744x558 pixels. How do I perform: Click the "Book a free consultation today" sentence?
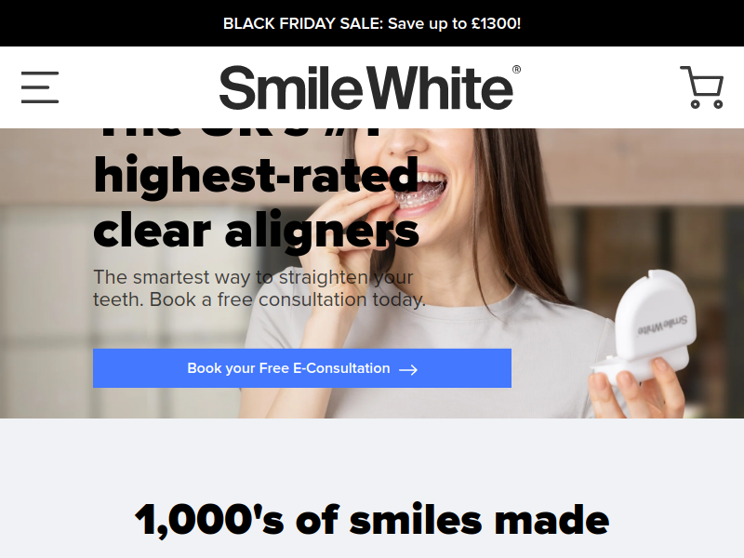287,299
